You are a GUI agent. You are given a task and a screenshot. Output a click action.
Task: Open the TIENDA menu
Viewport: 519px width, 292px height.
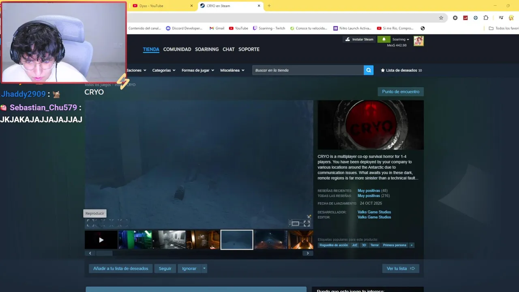151,49
